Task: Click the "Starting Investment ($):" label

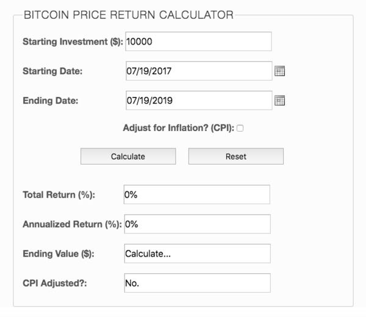Action: pyautogui.click(x=73, y=41)
